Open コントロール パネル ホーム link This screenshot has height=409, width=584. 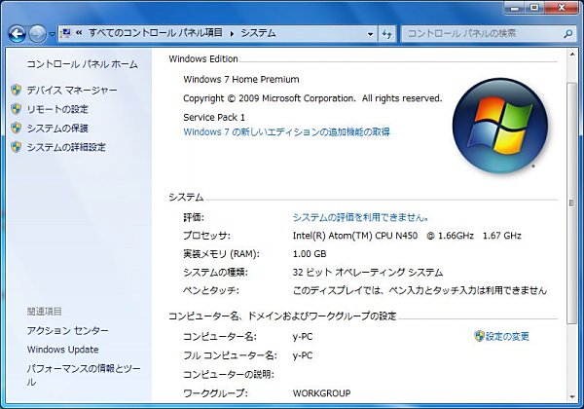[83, 64]
